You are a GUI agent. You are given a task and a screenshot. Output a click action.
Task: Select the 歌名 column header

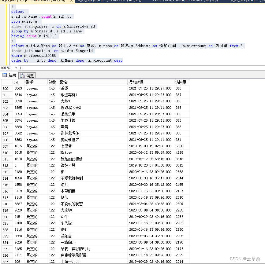(93, 82)
